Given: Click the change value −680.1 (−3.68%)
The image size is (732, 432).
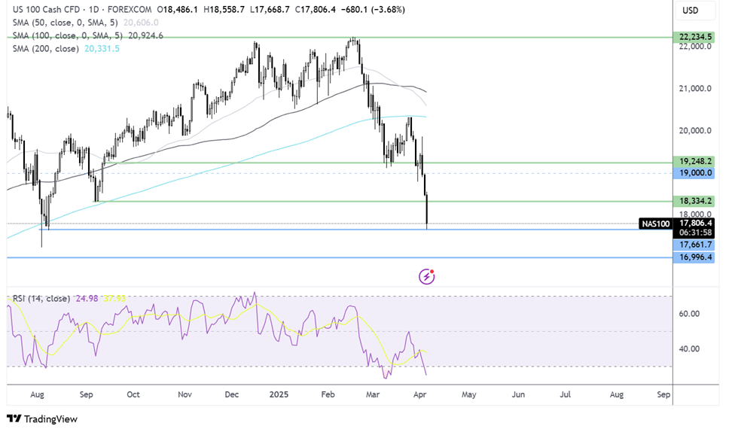Looking at the screenshot, I should [x=374, y=9].
